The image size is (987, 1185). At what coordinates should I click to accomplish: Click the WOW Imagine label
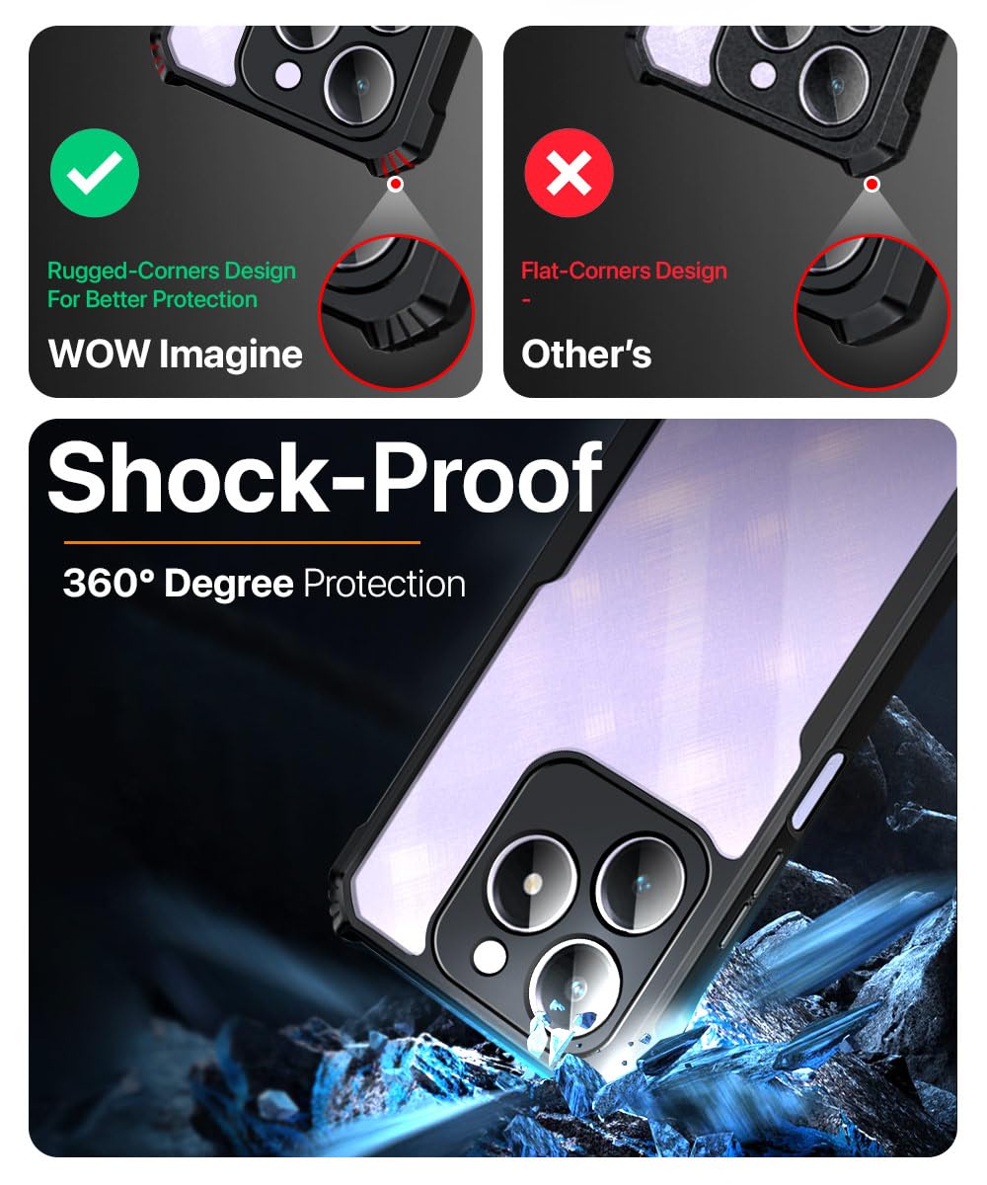click(x=176, y=354)
